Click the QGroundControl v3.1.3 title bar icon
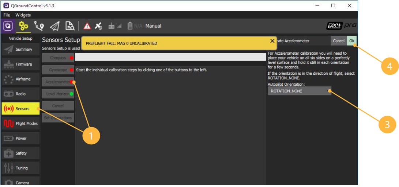The image size is (399, 187). pos(5,6)
